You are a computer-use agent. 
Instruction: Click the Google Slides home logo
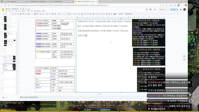(x=3, y=10)
